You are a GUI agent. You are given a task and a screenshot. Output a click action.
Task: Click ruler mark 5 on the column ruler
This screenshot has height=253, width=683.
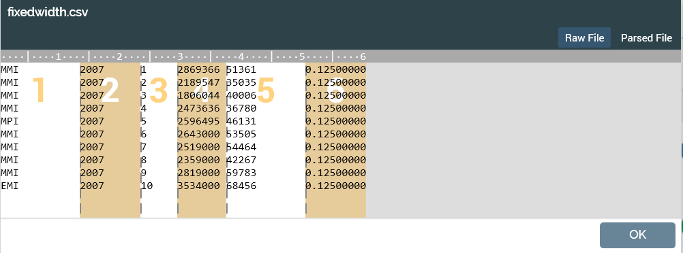point(302,56)
